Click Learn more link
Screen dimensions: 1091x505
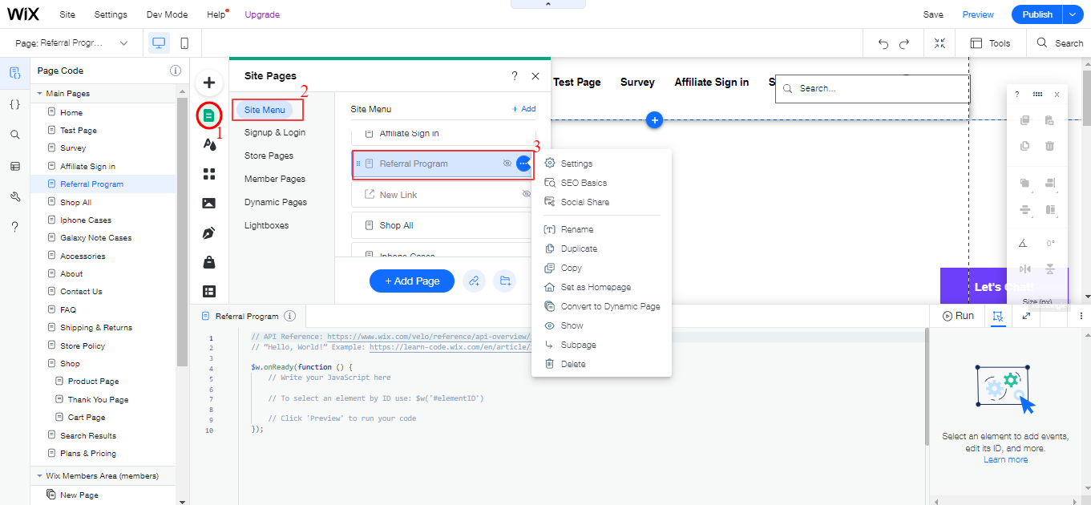1005,459
